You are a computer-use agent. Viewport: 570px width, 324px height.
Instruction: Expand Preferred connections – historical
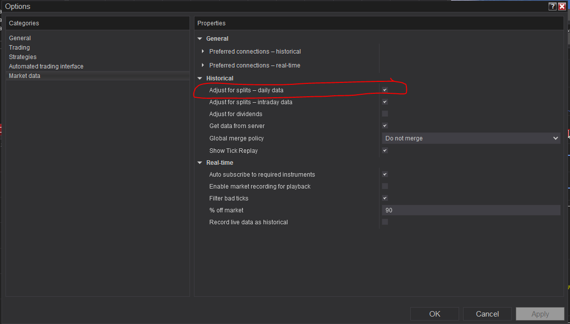pyautogui.click(x=203, y=52)
